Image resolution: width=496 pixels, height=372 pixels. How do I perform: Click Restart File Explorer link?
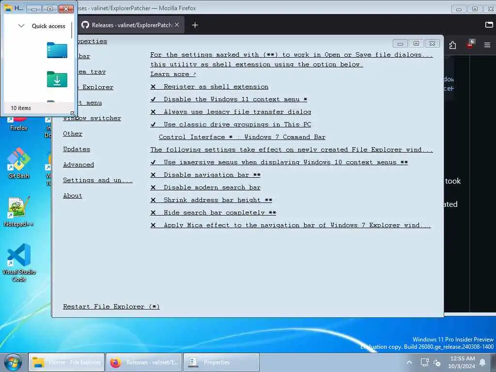(111, 307)
